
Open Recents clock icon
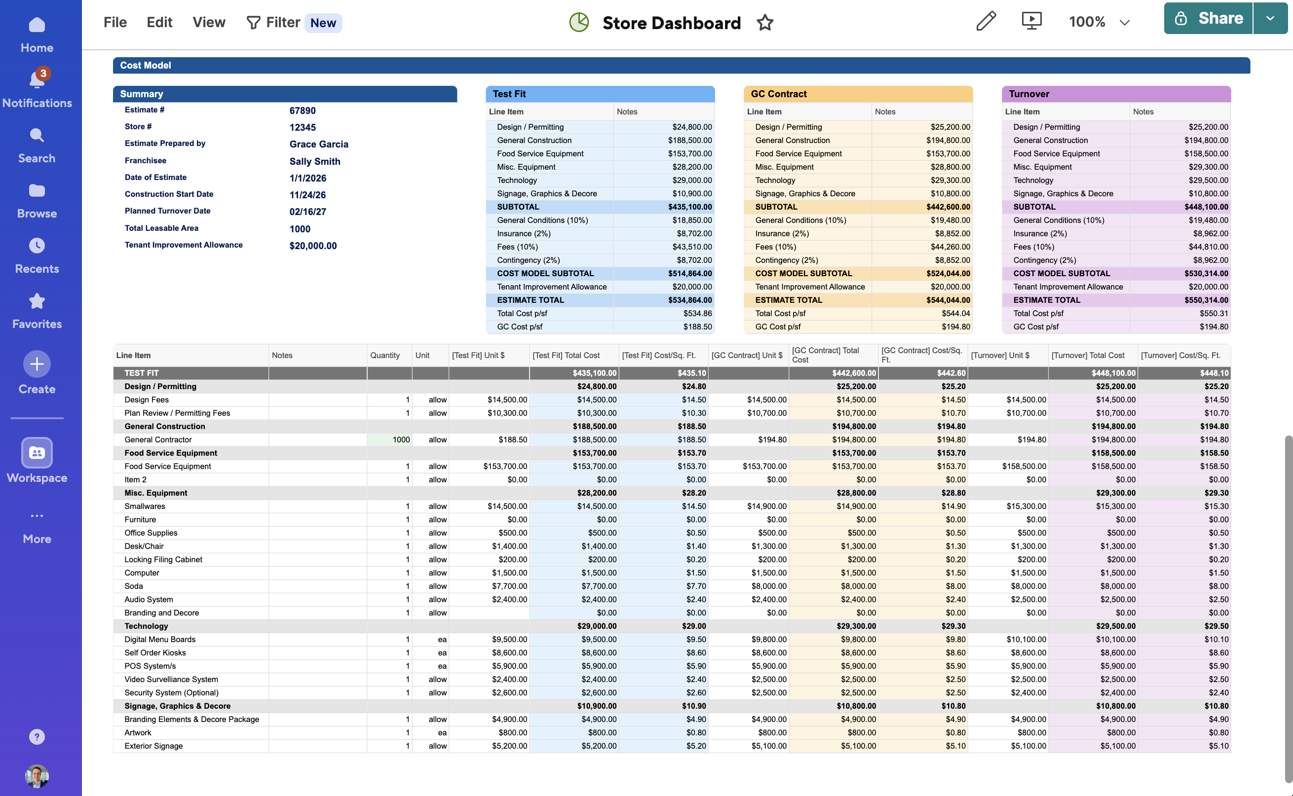coord(37,246)
